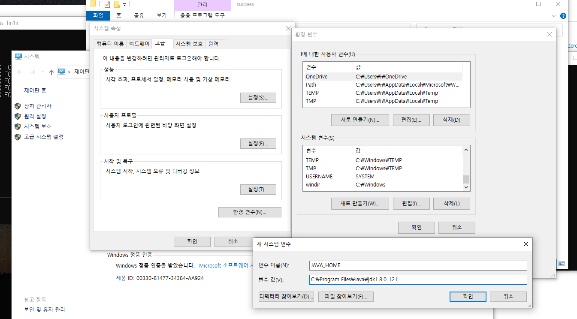Click the system variable 편집(I)... button
Screen dimensions: 577x319
pyautogui.click(x=411, y=203)
